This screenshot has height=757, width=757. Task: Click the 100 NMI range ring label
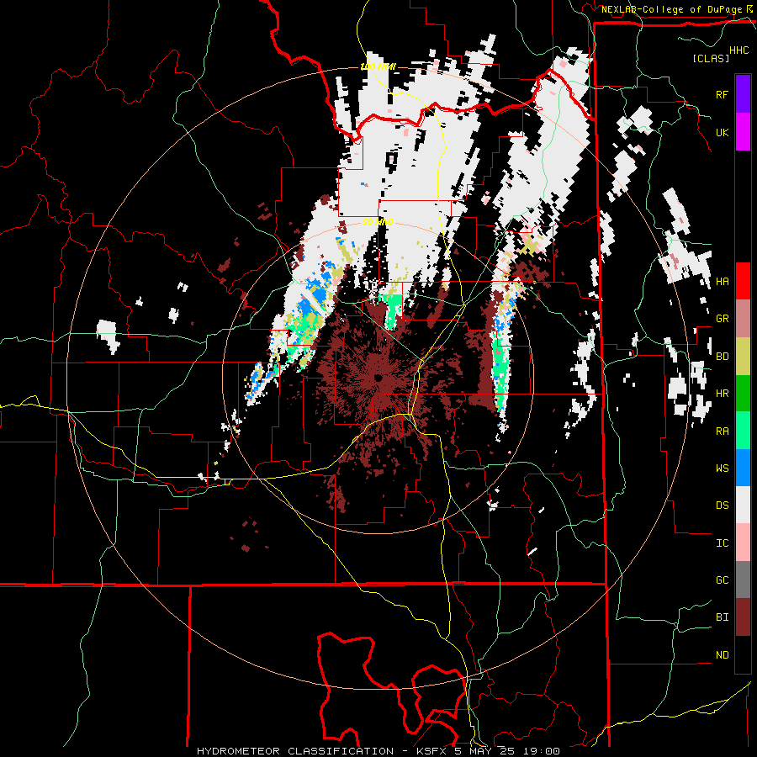point(378,66)
